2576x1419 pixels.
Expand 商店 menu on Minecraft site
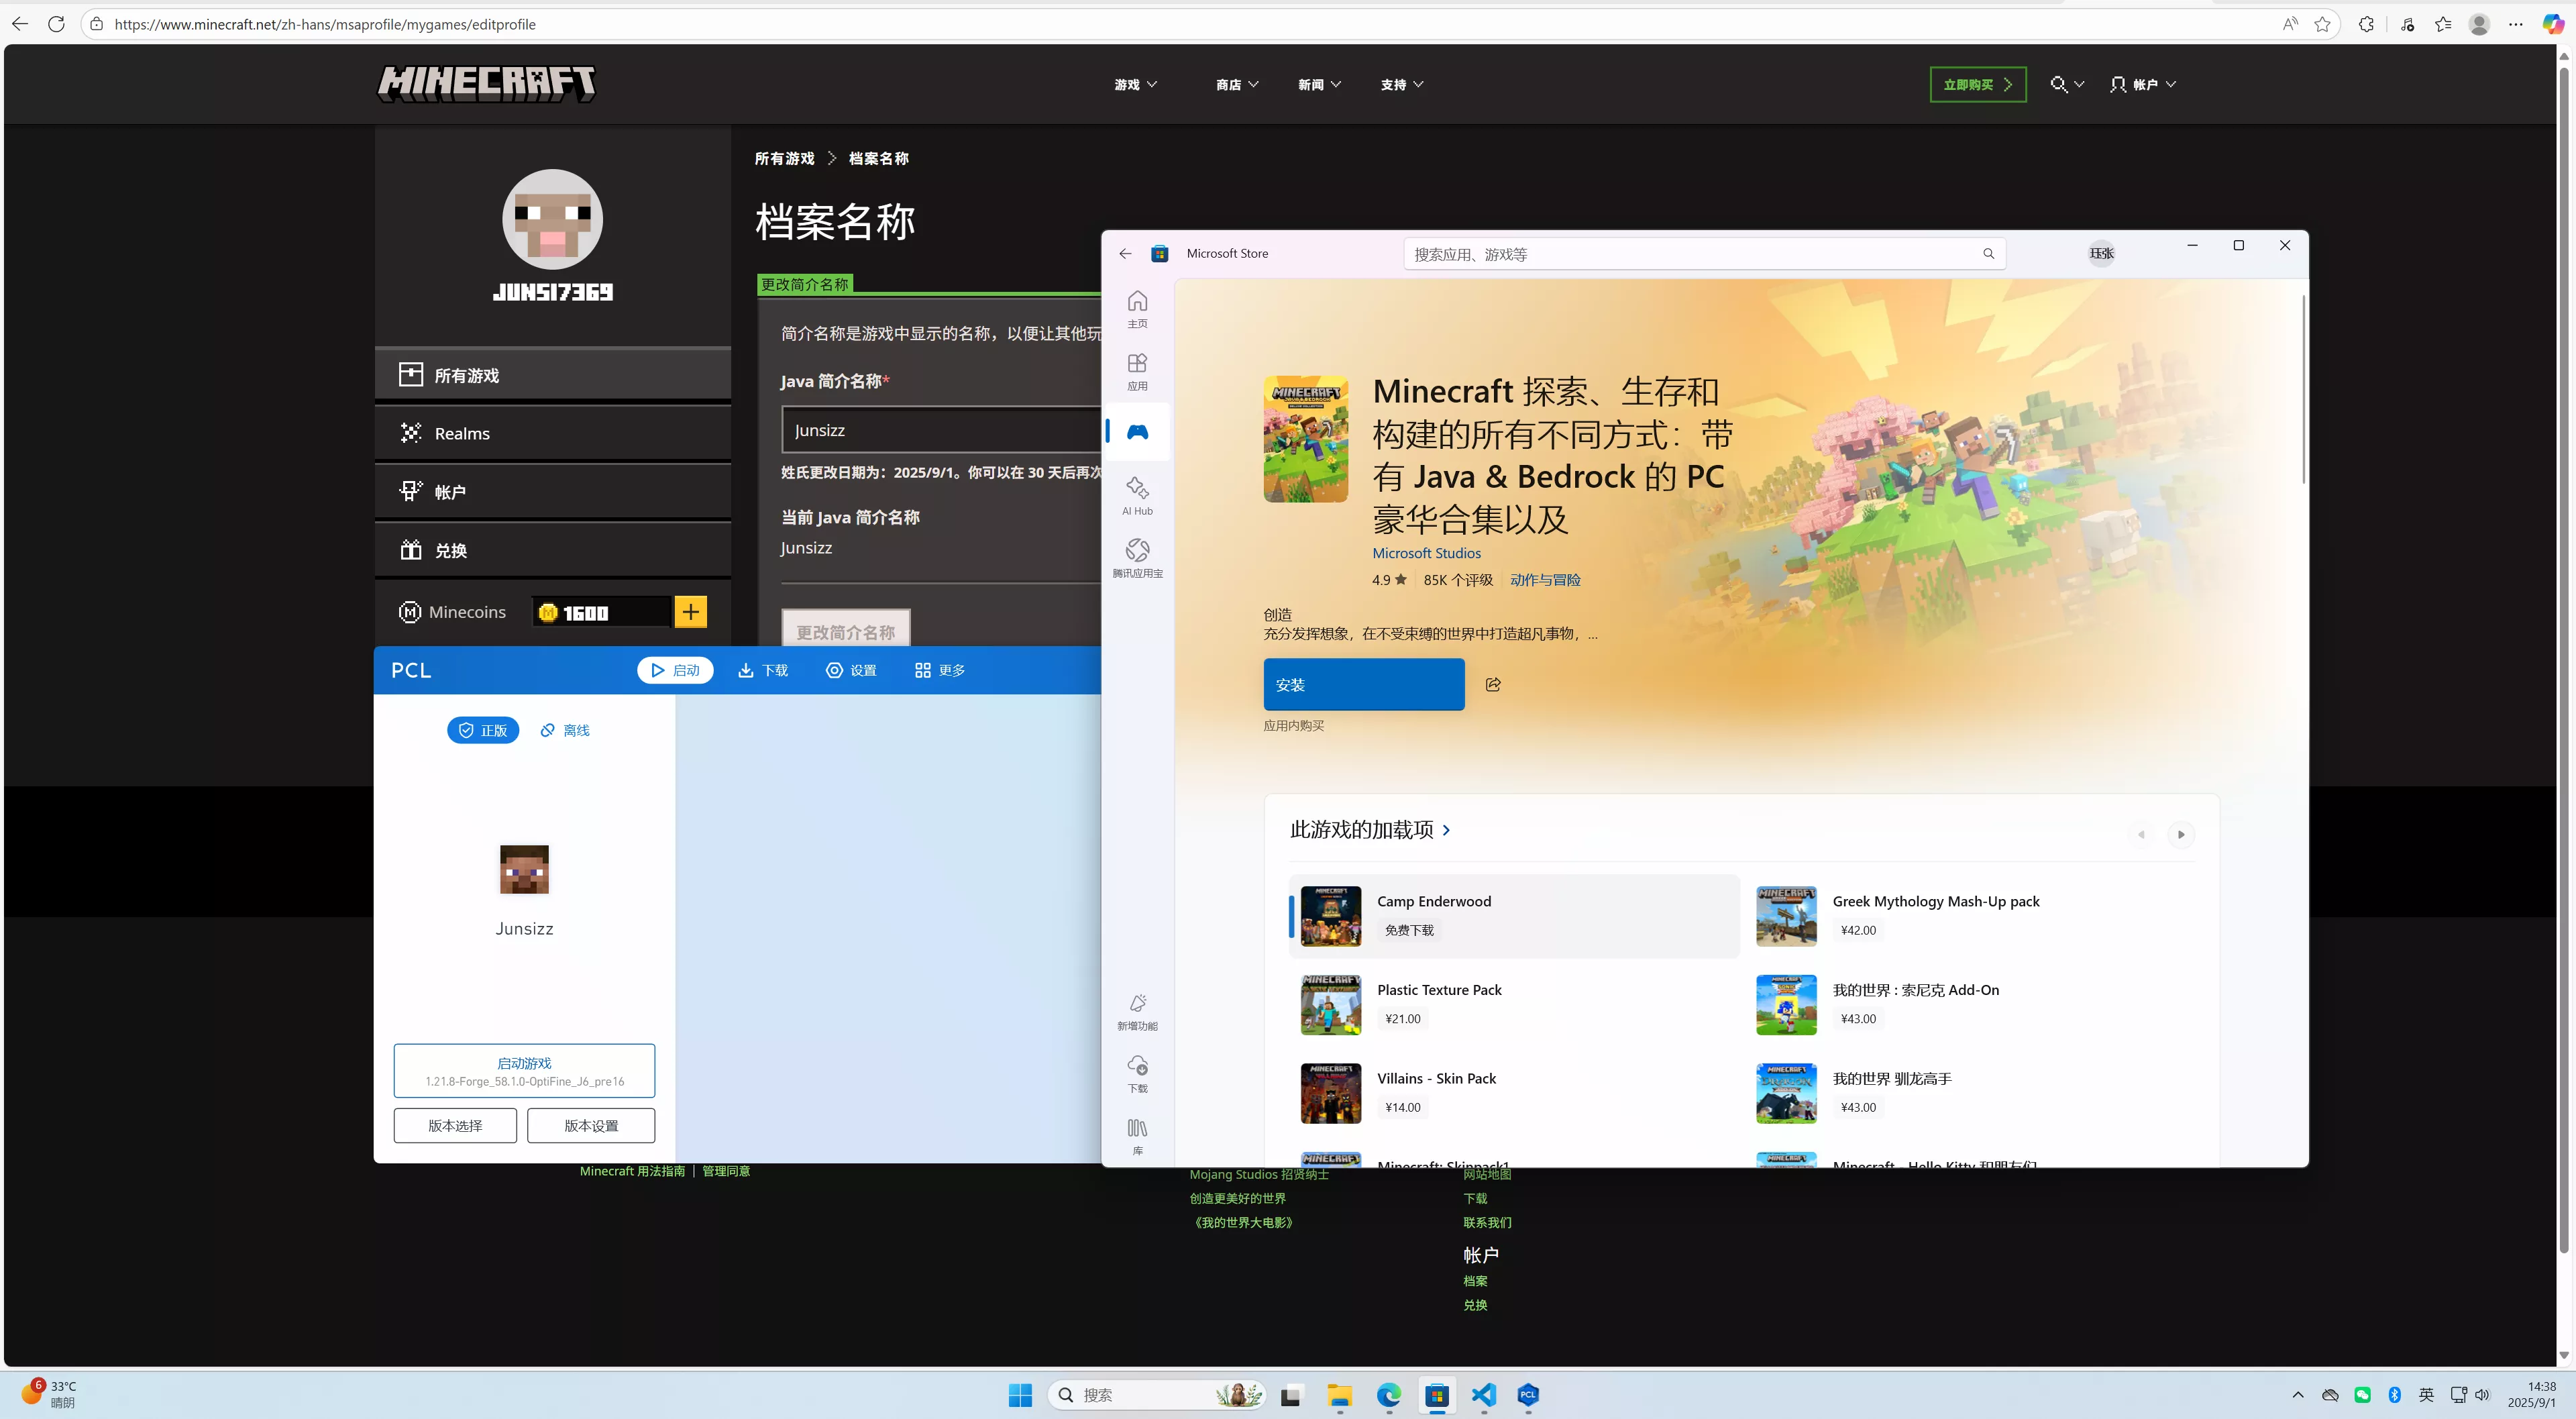tap(1237, 85)
